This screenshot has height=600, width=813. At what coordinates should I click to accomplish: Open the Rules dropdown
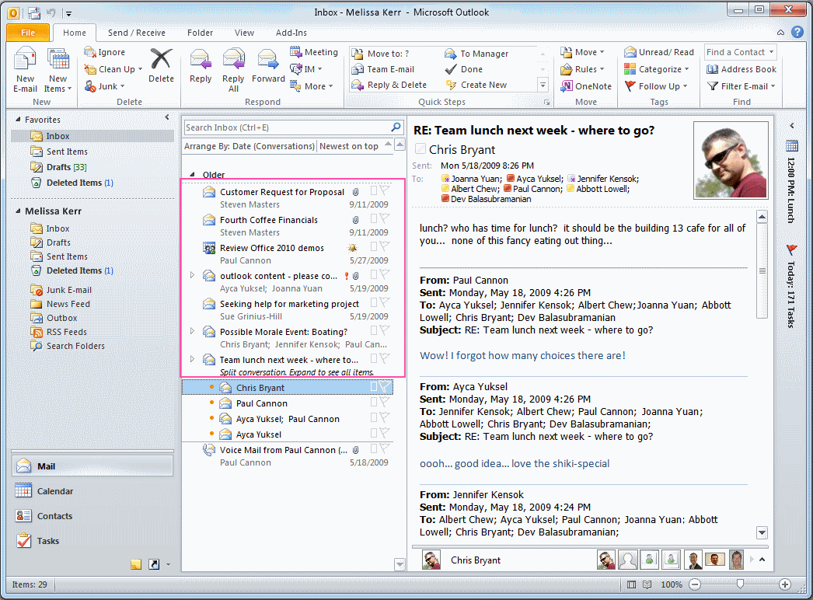582,69
